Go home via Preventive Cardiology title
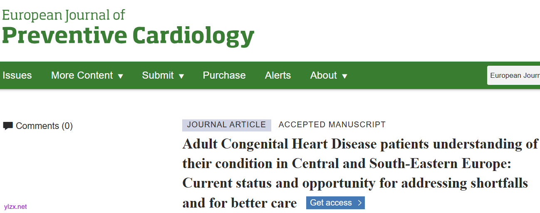This screenshot has height=213, width=540. (x=128, y=36)
